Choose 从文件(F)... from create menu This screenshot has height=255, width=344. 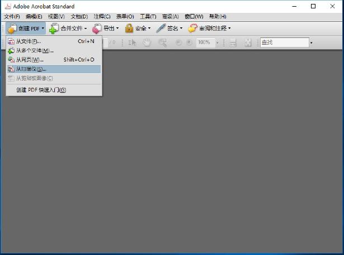click(x=54, y=41)
